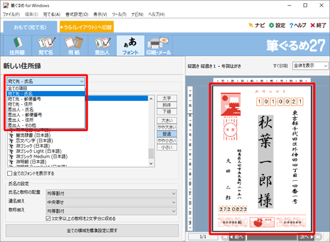Open the 差出人 sender toolbar icon

(x=102, y=45)
